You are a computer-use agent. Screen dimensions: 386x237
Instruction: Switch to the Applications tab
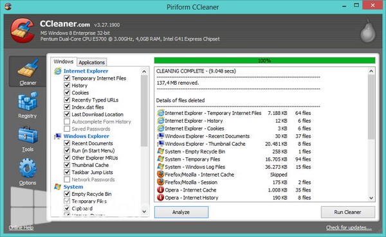pos(92,62)
